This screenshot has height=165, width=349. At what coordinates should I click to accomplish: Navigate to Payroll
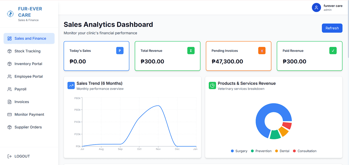tap(20, 89)
